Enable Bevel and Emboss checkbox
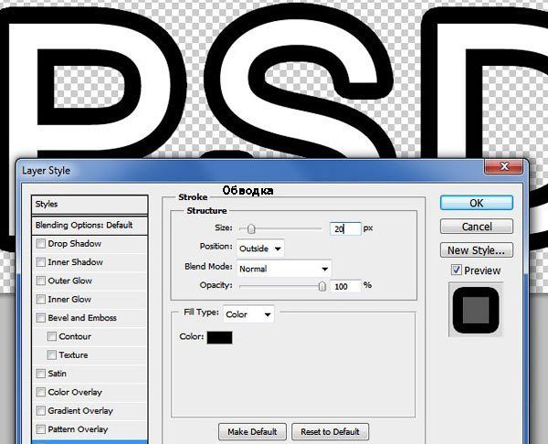The height and width of the screenshot is (444, 548). pos(41,318)
